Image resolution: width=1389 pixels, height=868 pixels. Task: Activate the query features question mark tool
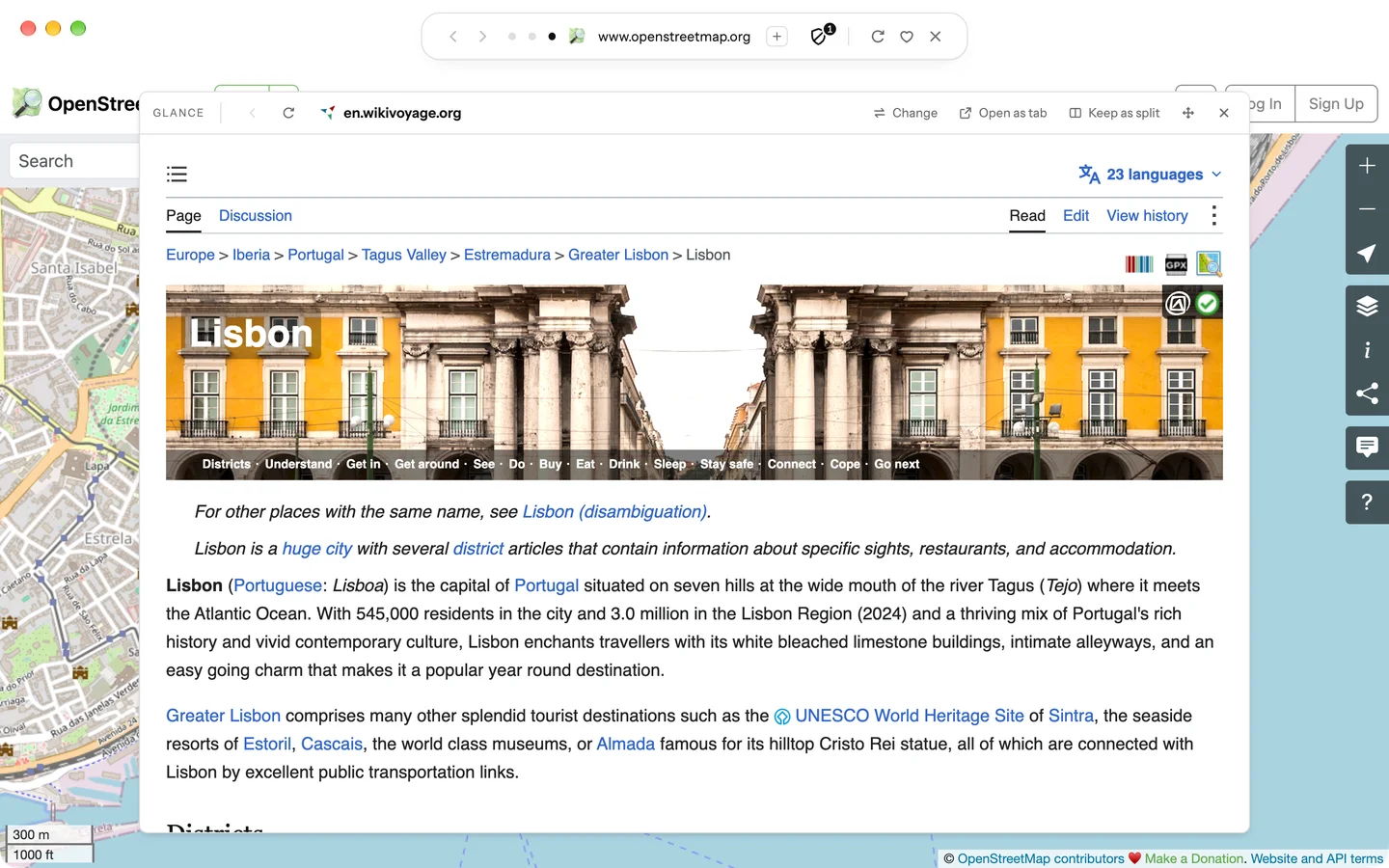coord(1367,502)
